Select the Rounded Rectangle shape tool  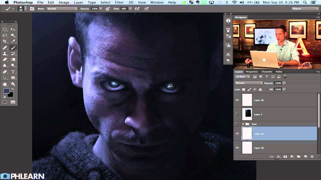pyautogui.click(x=13, y=78)
